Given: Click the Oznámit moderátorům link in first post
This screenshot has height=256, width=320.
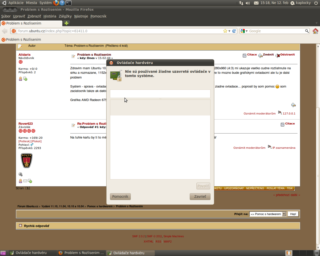Looking at the screenshot, I should pyautogui.click(x=259, y=113).
